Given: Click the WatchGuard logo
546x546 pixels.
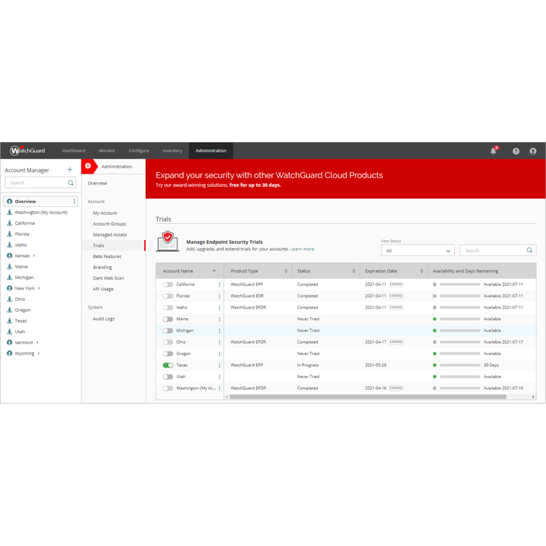Looking at the screenshot, I should (27, 151).
